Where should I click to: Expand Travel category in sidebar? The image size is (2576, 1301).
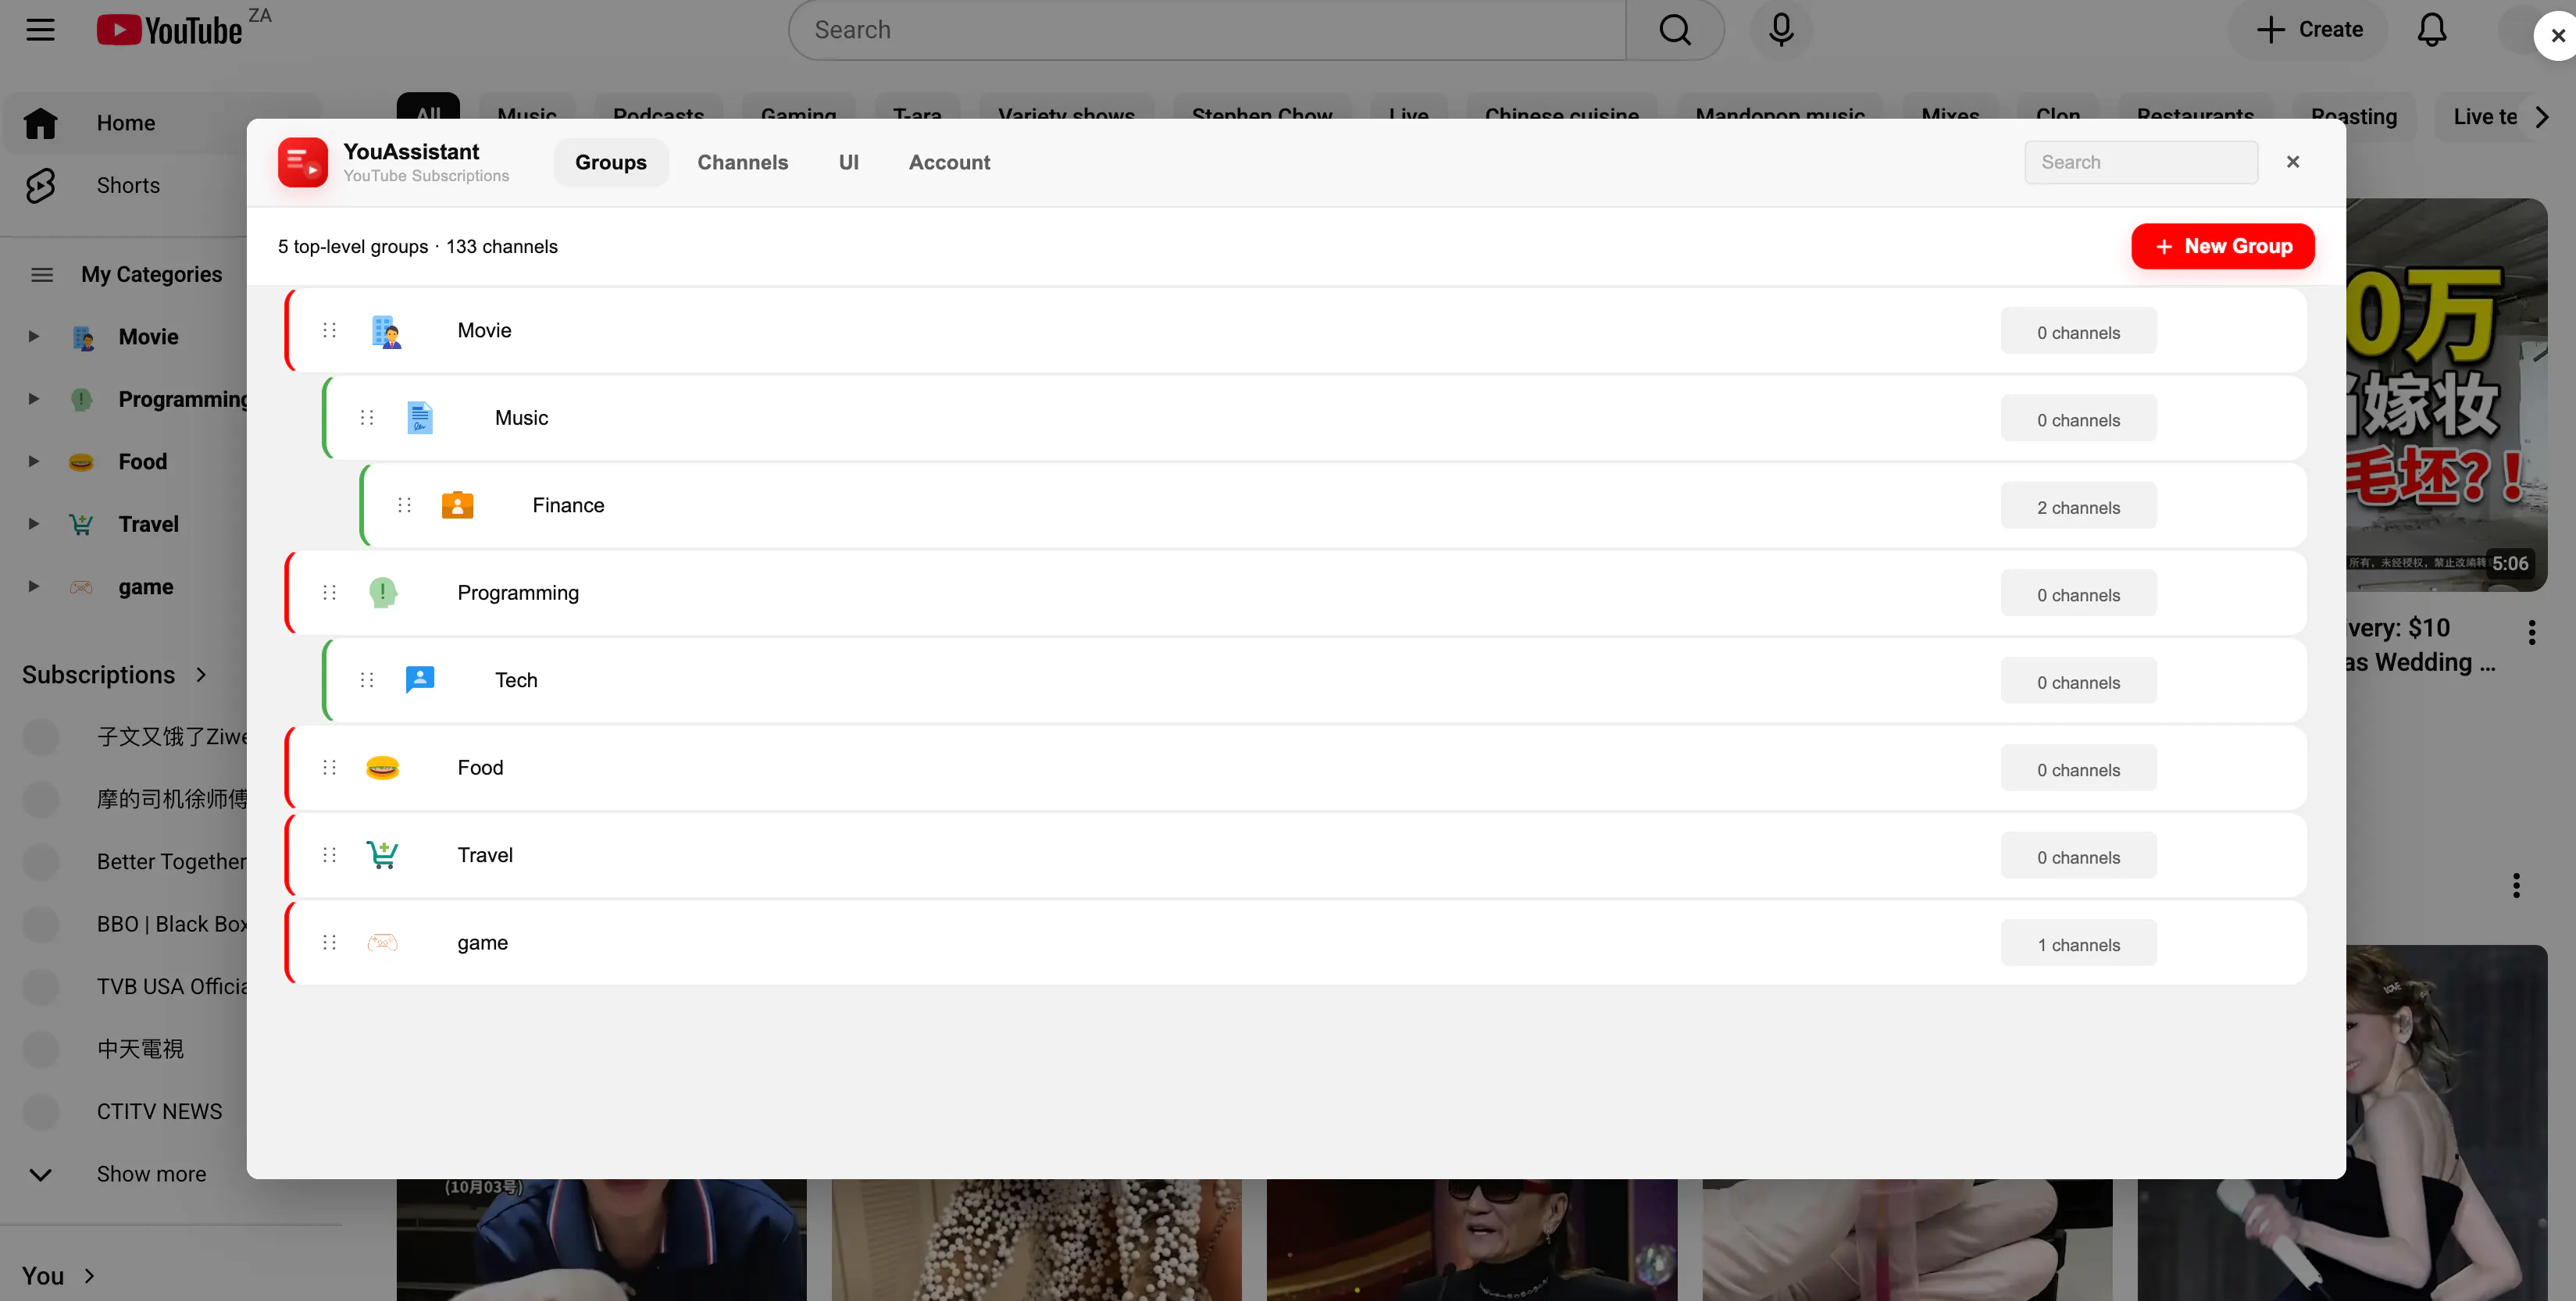(33, 524)
